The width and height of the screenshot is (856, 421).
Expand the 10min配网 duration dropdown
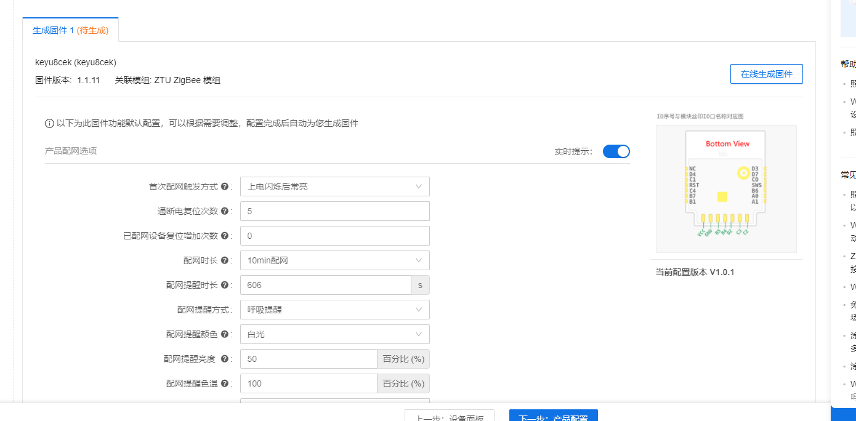coord(334,260)
